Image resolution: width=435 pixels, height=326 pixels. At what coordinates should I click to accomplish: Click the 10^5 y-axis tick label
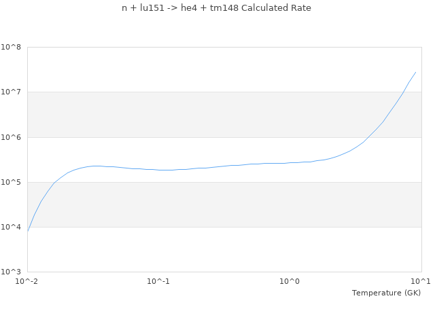(x=12, y=182)
